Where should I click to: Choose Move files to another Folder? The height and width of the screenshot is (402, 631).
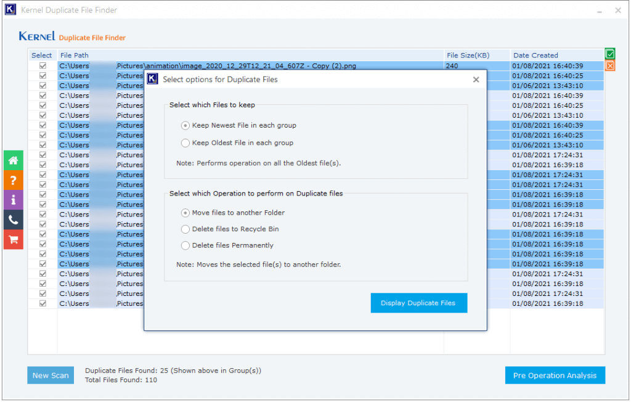click(185, 213)
